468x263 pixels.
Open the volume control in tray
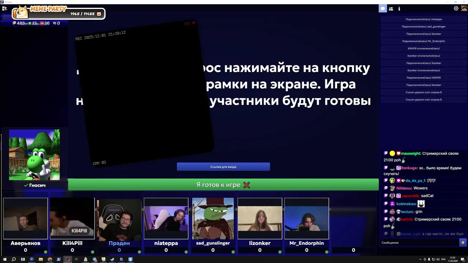pos(438,259)
